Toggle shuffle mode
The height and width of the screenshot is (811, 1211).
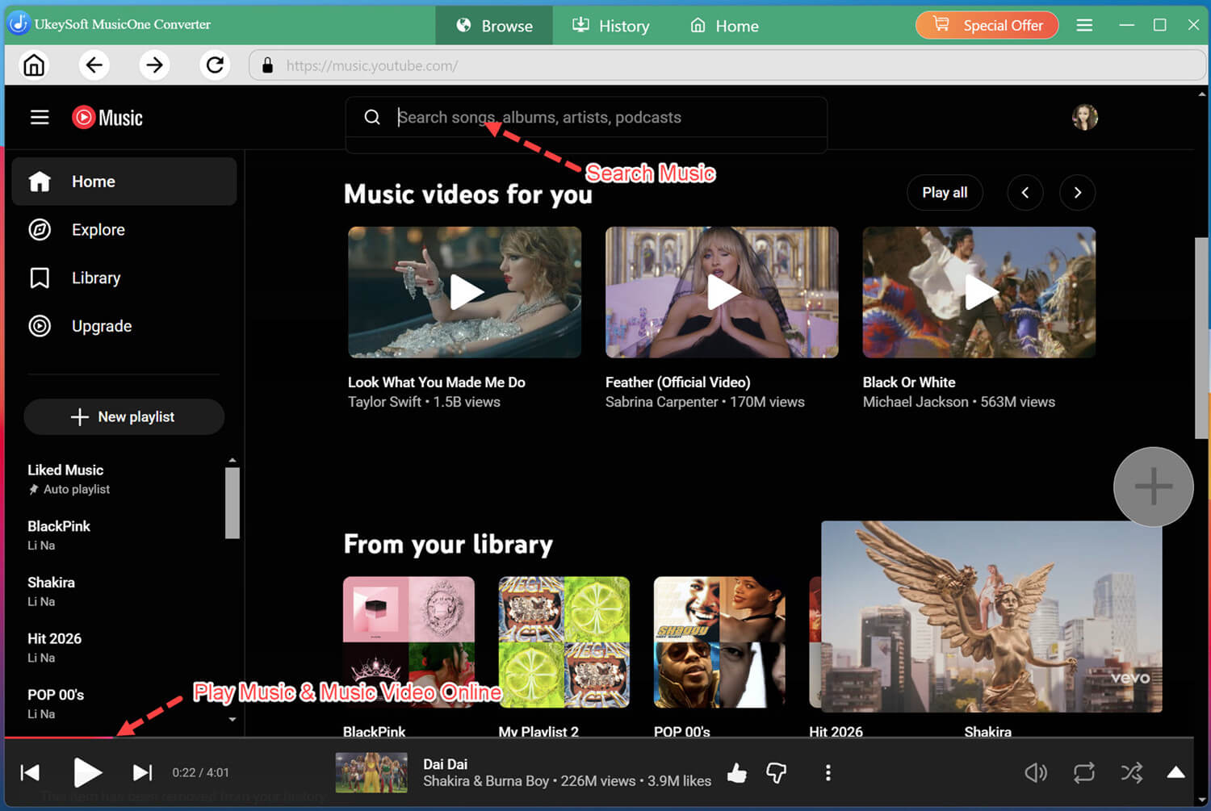click(1131, 773)
